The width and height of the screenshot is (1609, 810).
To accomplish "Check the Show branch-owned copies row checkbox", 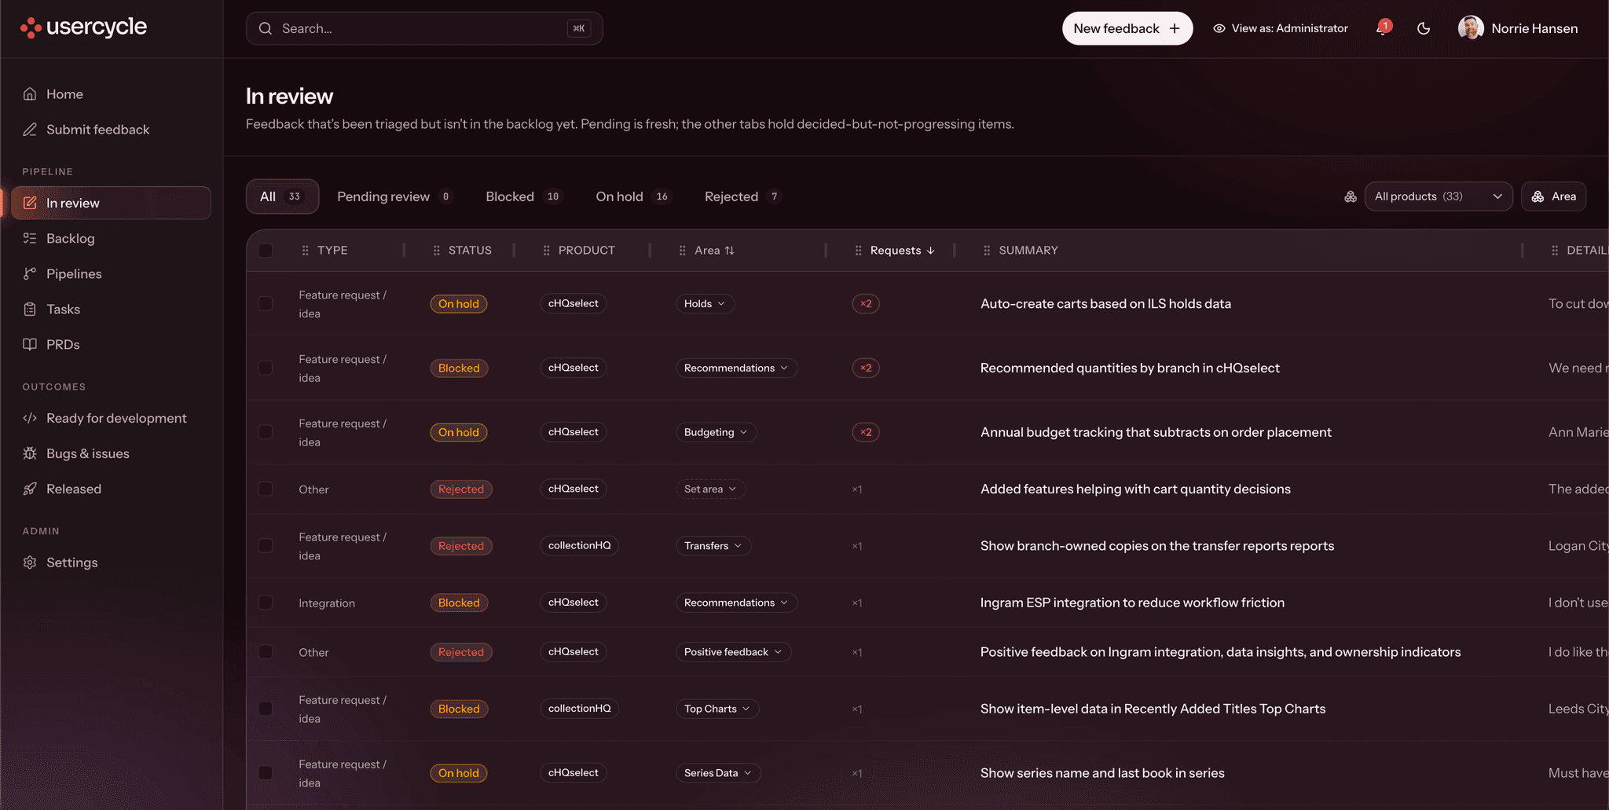I will click(x=266, y=545).
